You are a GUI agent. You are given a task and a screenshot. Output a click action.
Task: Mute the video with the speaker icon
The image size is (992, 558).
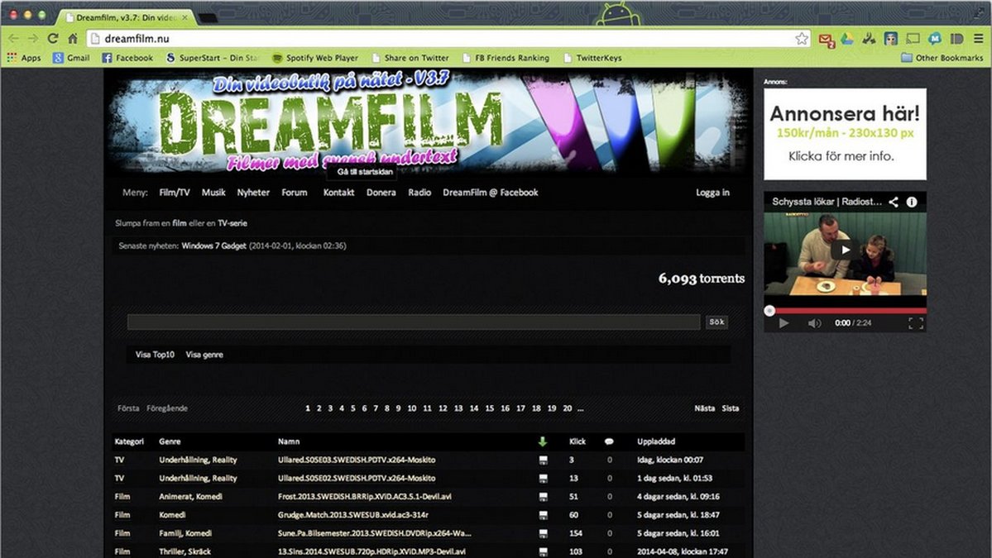(814, 323)
